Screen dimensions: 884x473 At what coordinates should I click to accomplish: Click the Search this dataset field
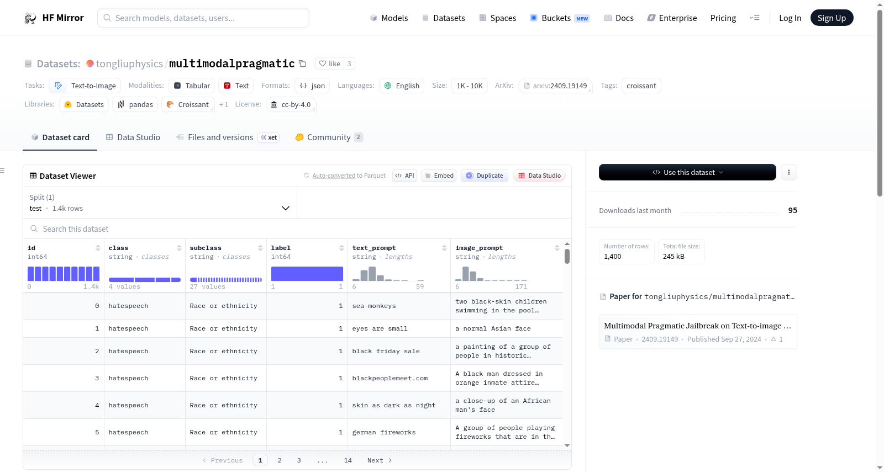[x=297, y=228]
